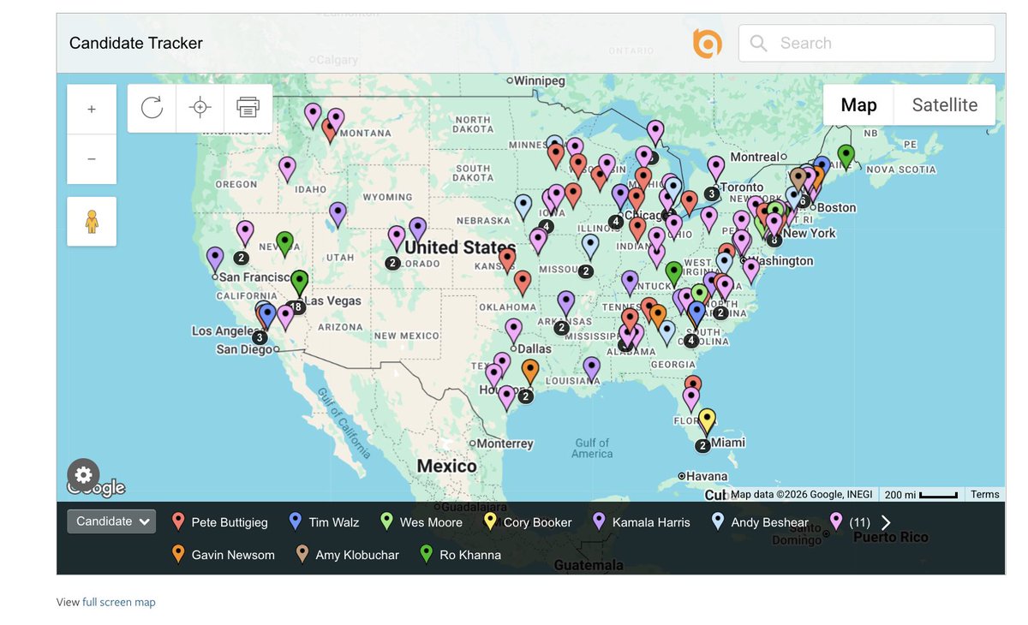
Task: Select the green marker above Las Vegas
Action: (299, 282)
